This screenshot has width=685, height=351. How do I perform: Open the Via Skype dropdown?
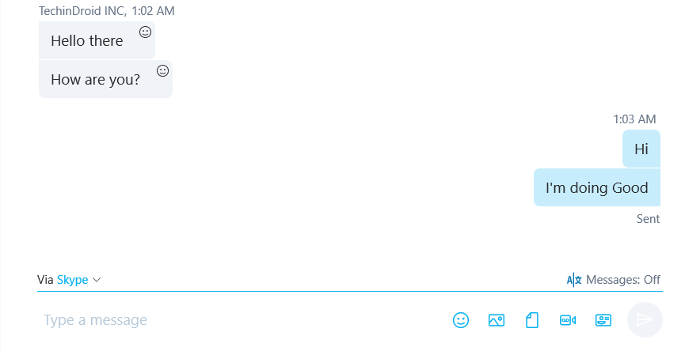click(69, 280)
